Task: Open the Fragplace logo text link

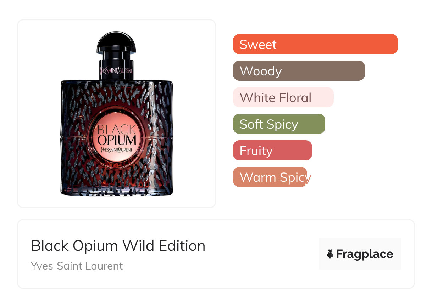Action: tap(365, 254)
